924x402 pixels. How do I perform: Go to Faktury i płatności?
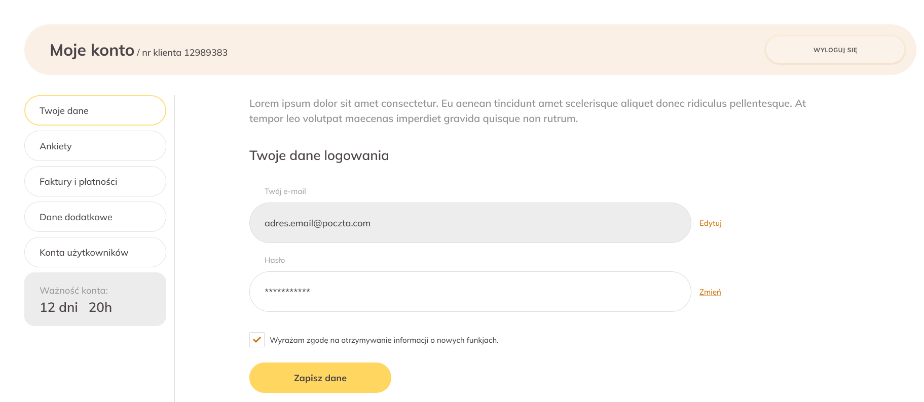(x=95, y=181)
